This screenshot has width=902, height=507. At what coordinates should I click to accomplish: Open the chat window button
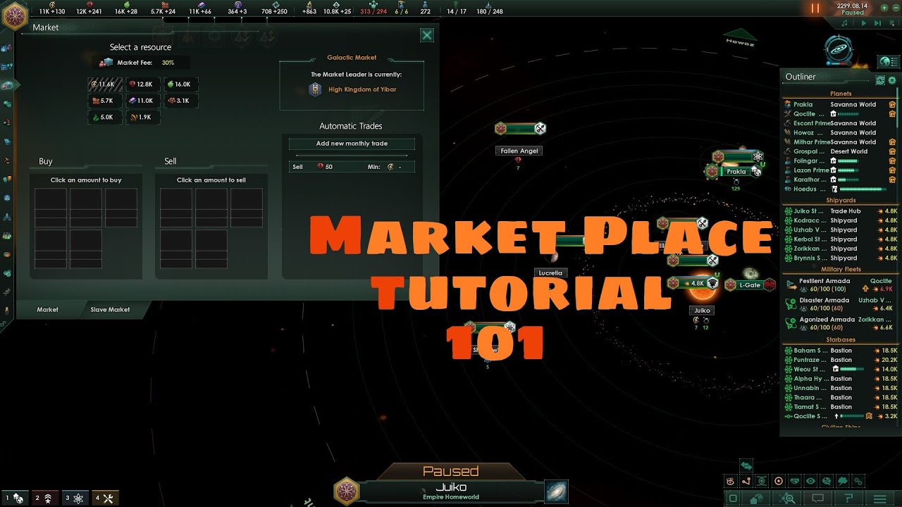pyautogui.click(x=817, y=499)
